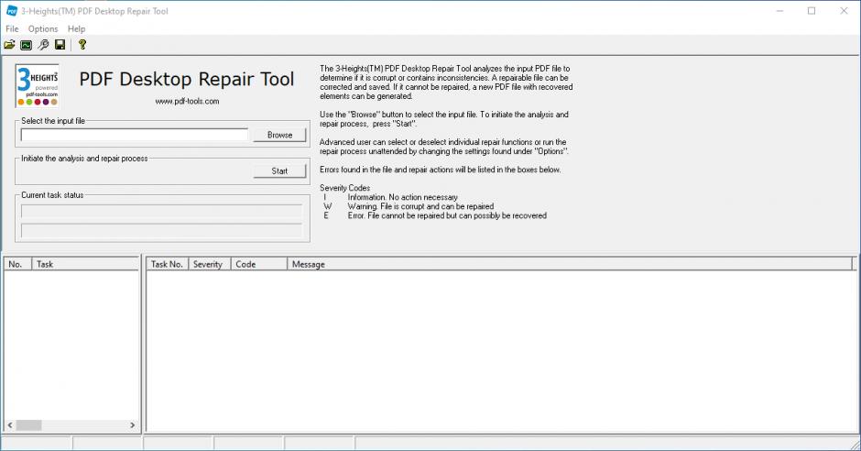
Task: Click the No. column header
Action: (x=18, y=264)
